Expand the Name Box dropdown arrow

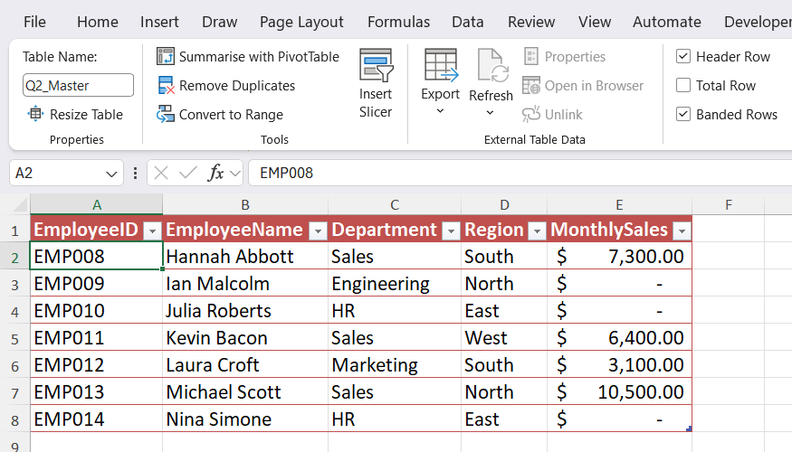[x=111, y=174]
